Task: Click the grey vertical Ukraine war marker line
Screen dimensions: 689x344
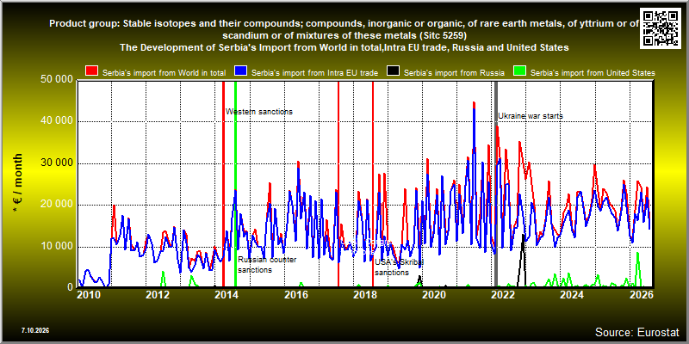Action: click(496, 184)
